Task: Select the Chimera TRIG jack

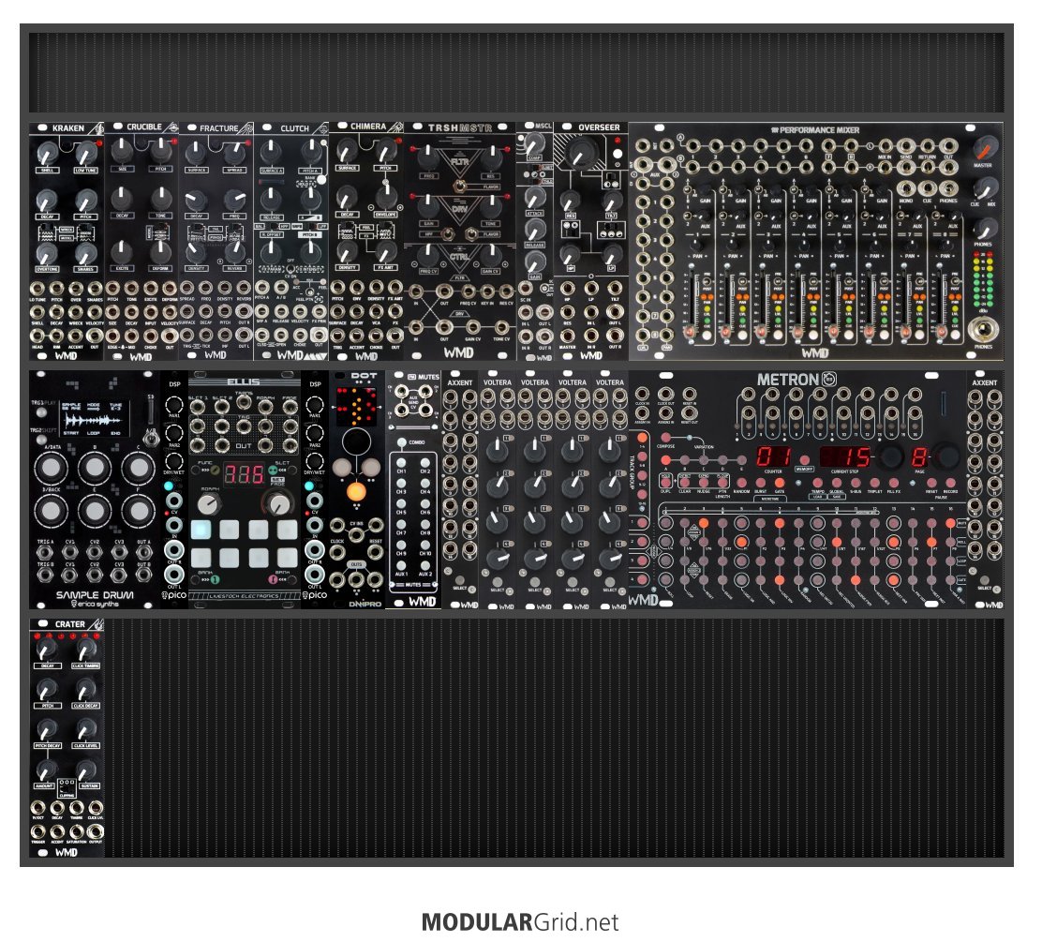Action: coord(337,336)
